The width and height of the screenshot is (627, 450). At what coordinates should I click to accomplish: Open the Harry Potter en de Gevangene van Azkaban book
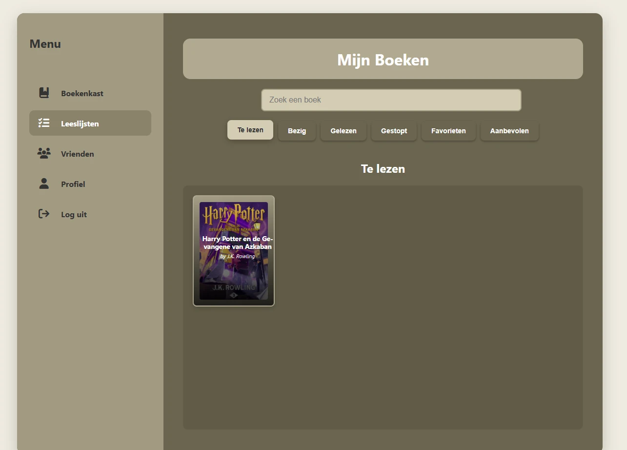pyautogui.click(x=233, y=251)
